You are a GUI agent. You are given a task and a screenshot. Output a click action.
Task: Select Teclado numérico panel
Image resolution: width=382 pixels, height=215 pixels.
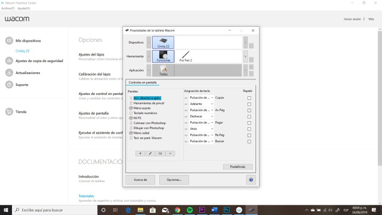pos(145,113)
